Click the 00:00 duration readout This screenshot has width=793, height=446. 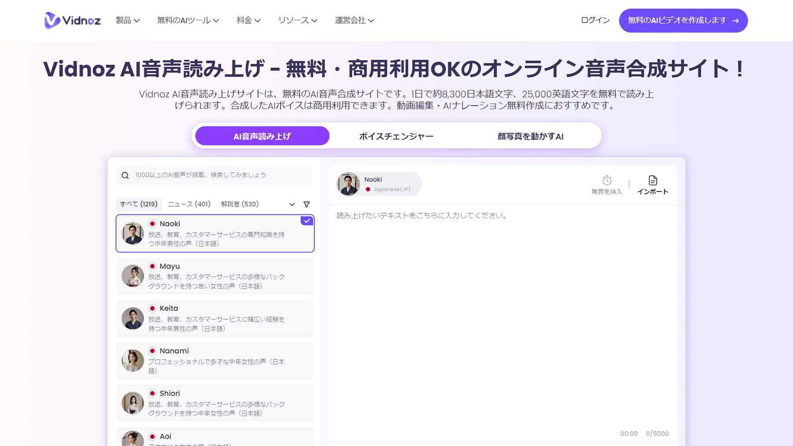pyautogui.click(x=629, y=434)
